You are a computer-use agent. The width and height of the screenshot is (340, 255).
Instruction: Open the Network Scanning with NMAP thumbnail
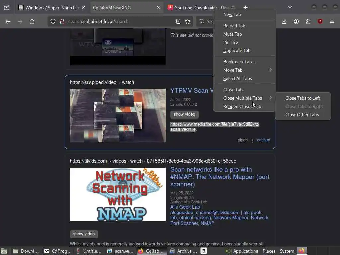pos(118,194)
